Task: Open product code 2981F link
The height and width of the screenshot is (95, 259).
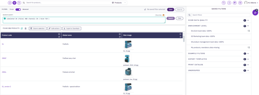Action: (4, 58)
